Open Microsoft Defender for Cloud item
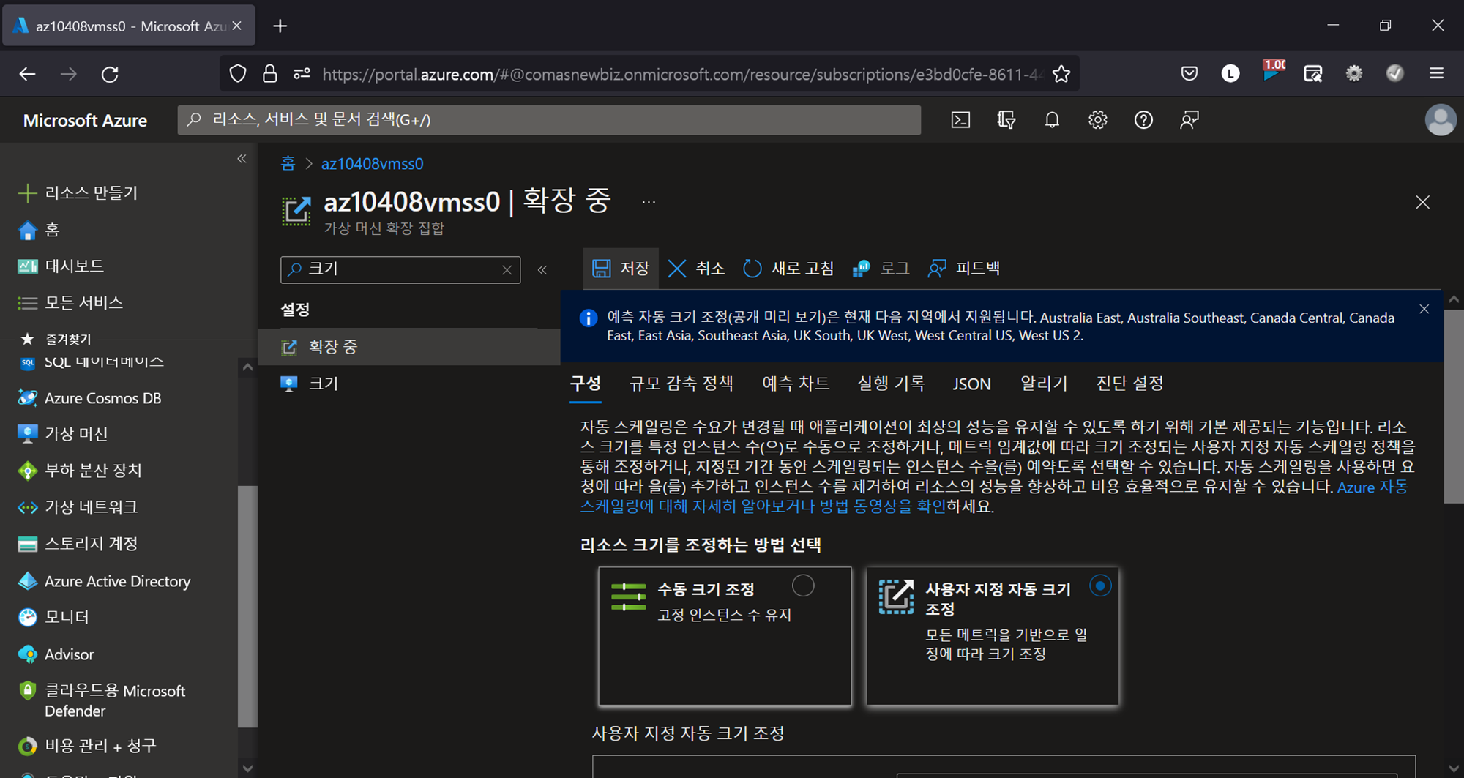This screenshot has height=778, width=1464. (102, 700)
